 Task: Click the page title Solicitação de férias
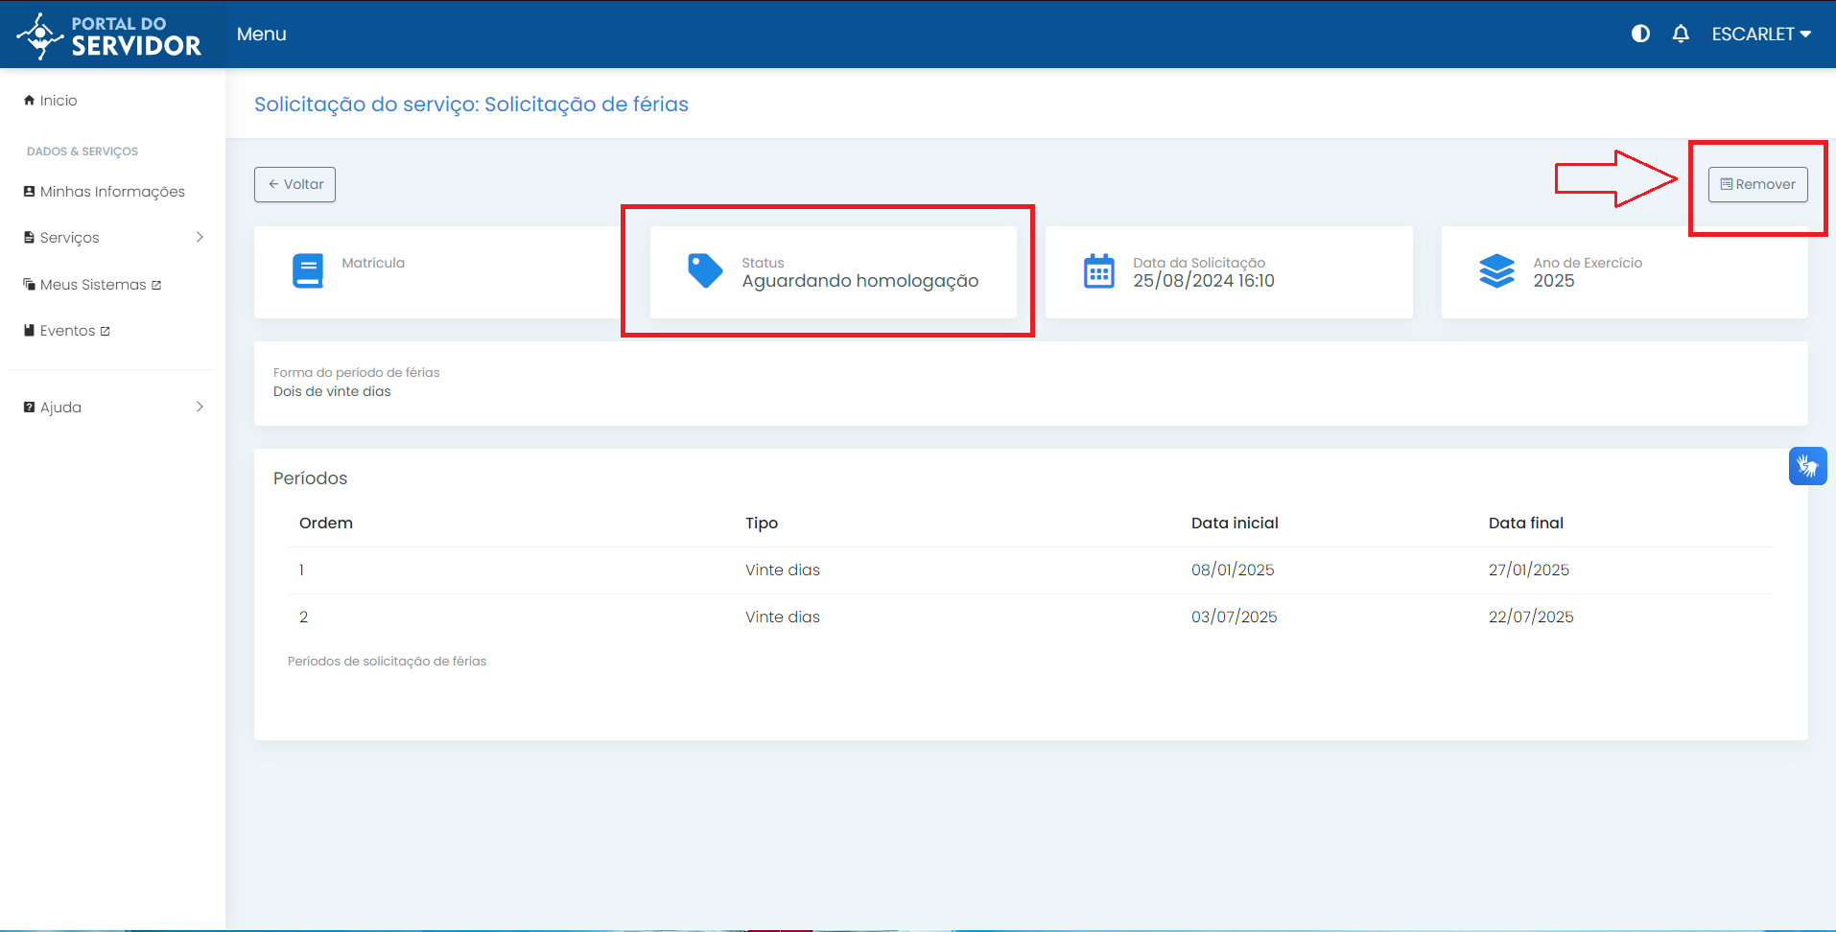471,104
